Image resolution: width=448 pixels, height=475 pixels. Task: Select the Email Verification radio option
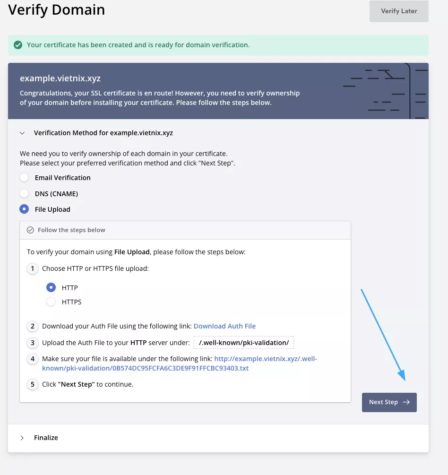(24, 178)
